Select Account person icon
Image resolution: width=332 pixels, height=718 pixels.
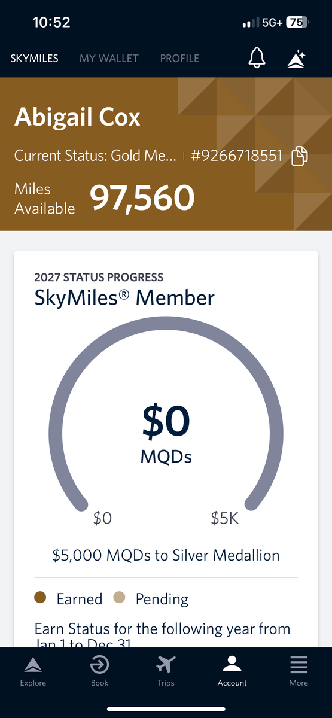click(232, 665)
